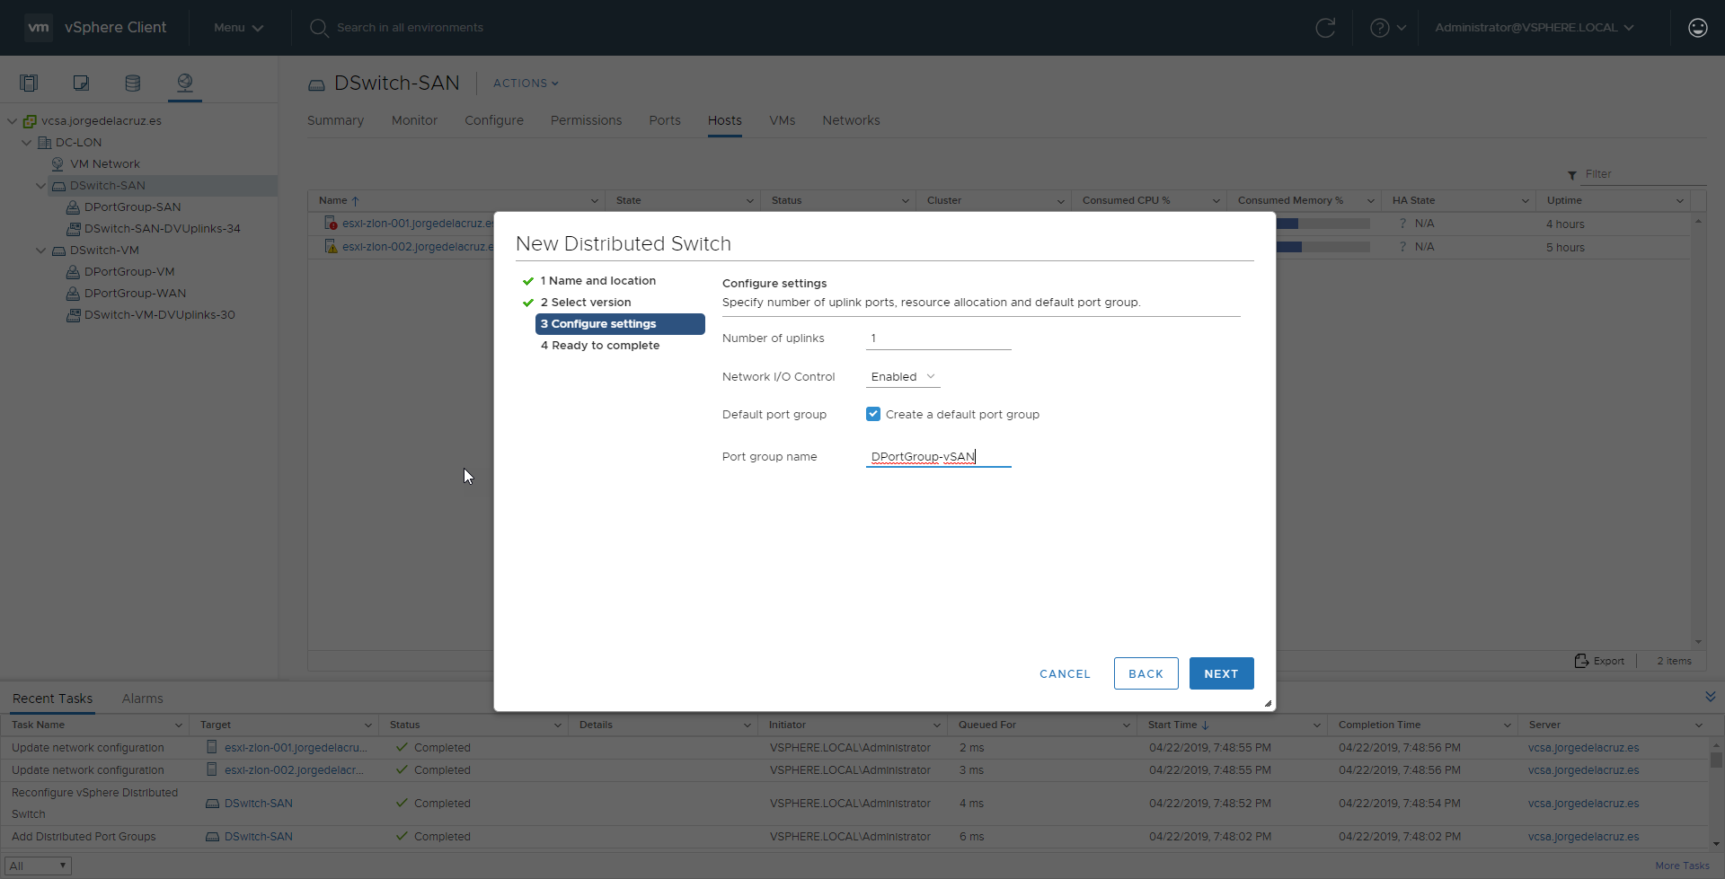1725x879 pixels.
Task: Click the search magnifier icon
Action: coord(319,28)
